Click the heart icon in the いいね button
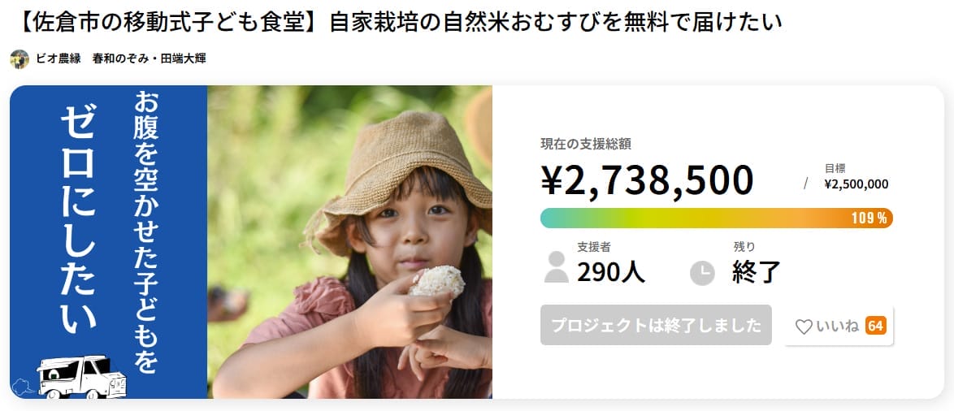This screenshot has width=954, height=411. point(804,327)
